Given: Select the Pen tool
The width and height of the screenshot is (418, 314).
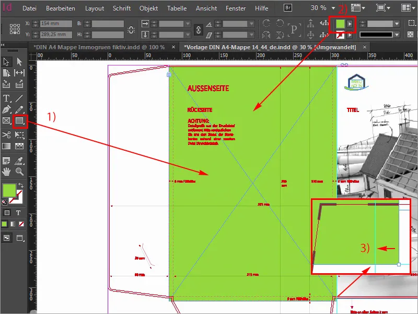Looking at the screenshot, I should pyautogui.click(x=6, y=109).
